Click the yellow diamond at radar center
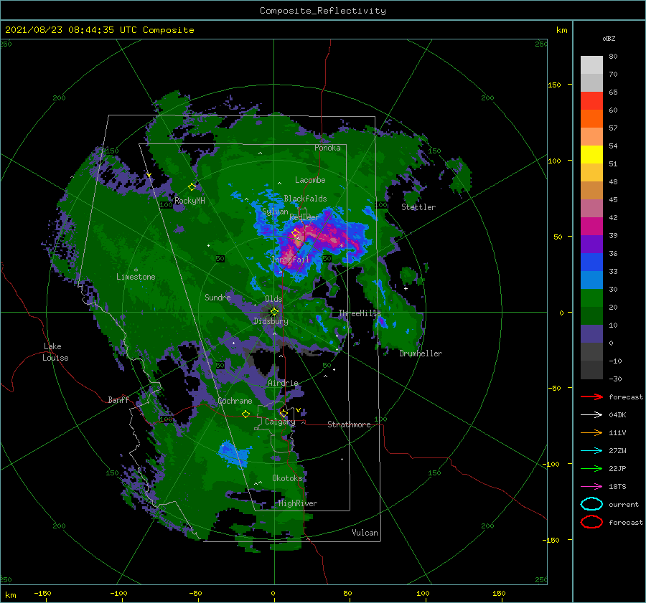Screen dimensions: 646x603 click(x=274, y=312)
